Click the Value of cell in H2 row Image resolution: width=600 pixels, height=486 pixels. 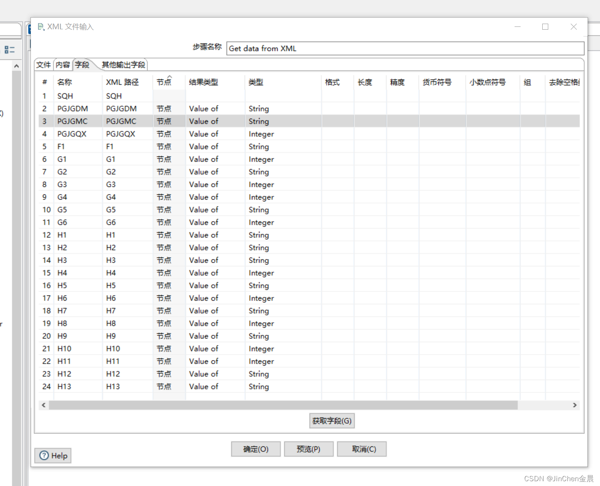(x=215, y=247)
